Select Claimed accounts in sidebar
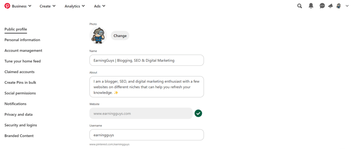This screenshot has width=354, height=149. click(19, 72)
